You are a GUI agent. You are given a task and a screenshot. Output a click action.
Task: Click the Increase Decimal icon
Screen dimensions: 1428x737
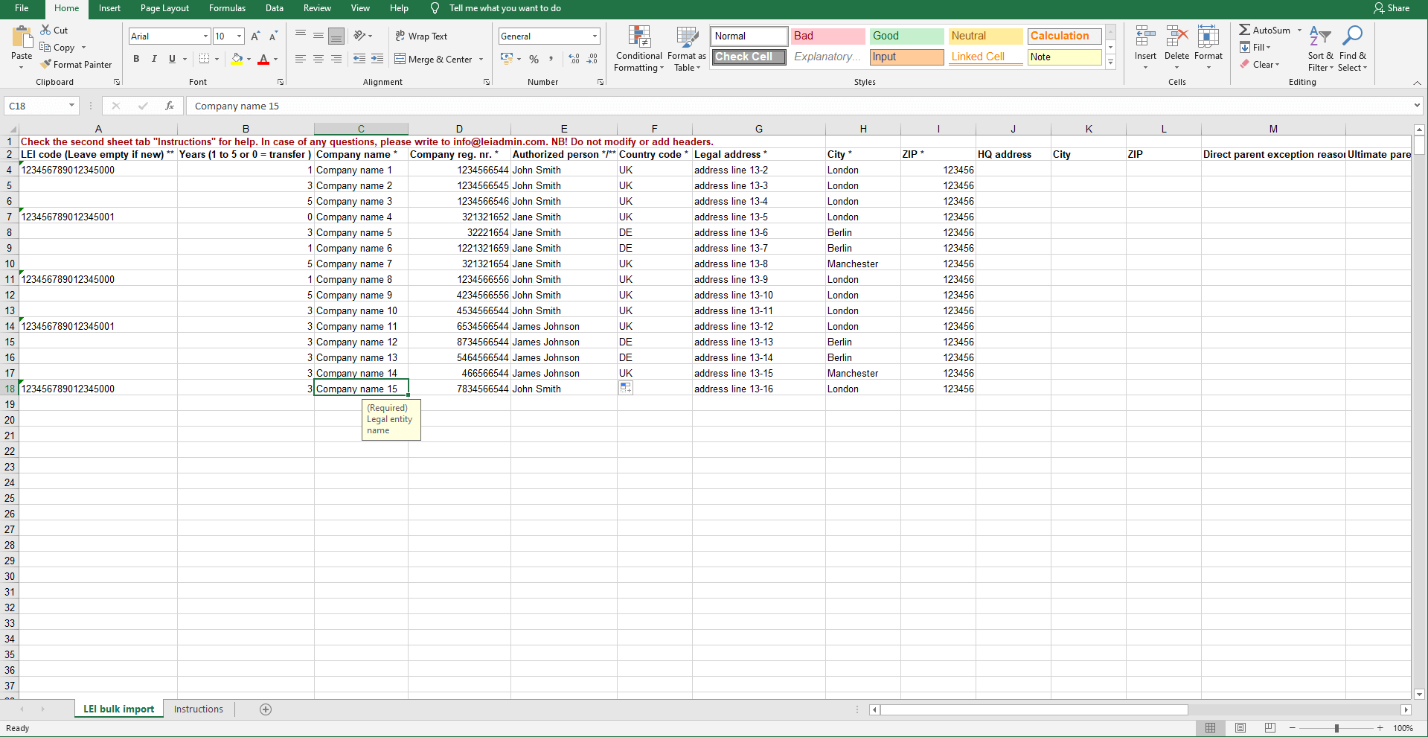(x=574, y=59)
